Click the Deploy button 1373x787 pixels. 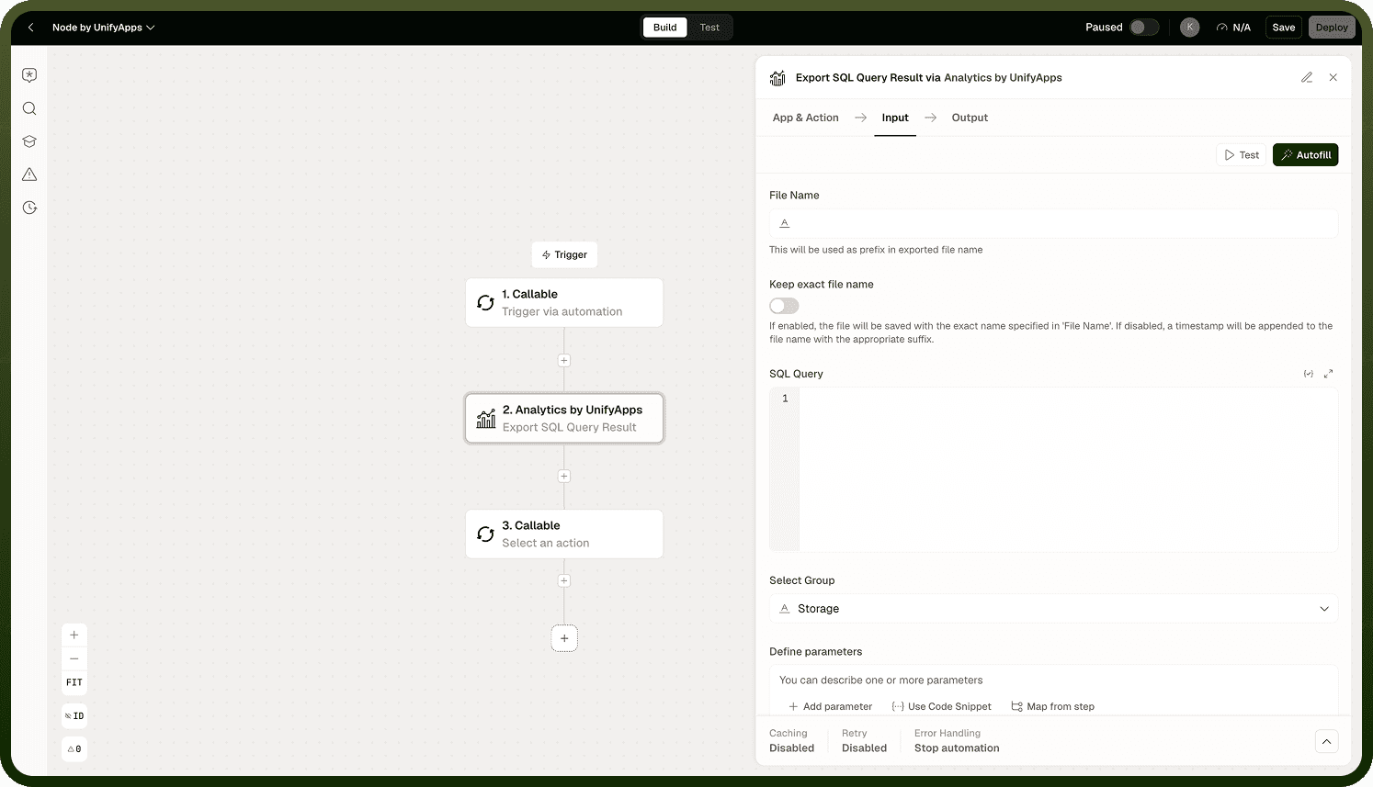coord(1331,28)
